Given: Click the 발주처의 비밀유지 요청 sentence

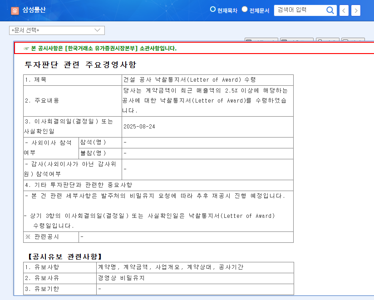Looking at the screenshot, I should (x=155, y=196).
